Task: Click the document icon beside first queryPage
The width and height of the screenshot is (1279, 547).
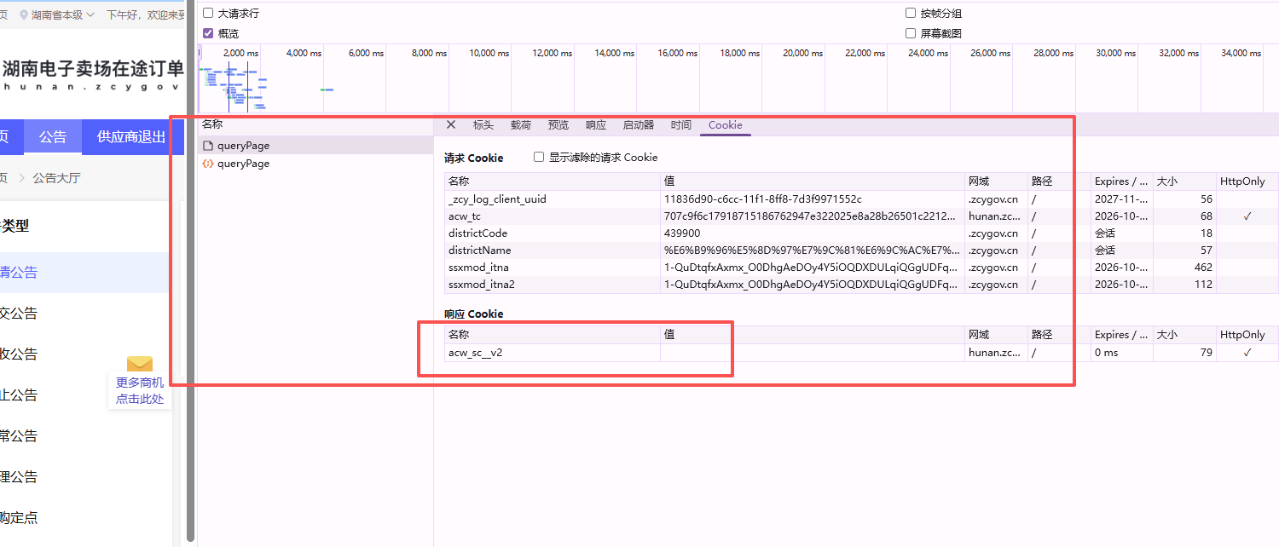Action: point(207,146)
